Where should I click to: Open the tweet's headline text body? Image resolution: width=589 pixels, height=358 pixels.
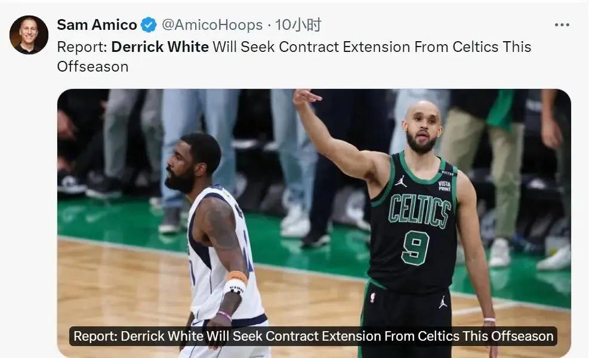click(294, 57)
